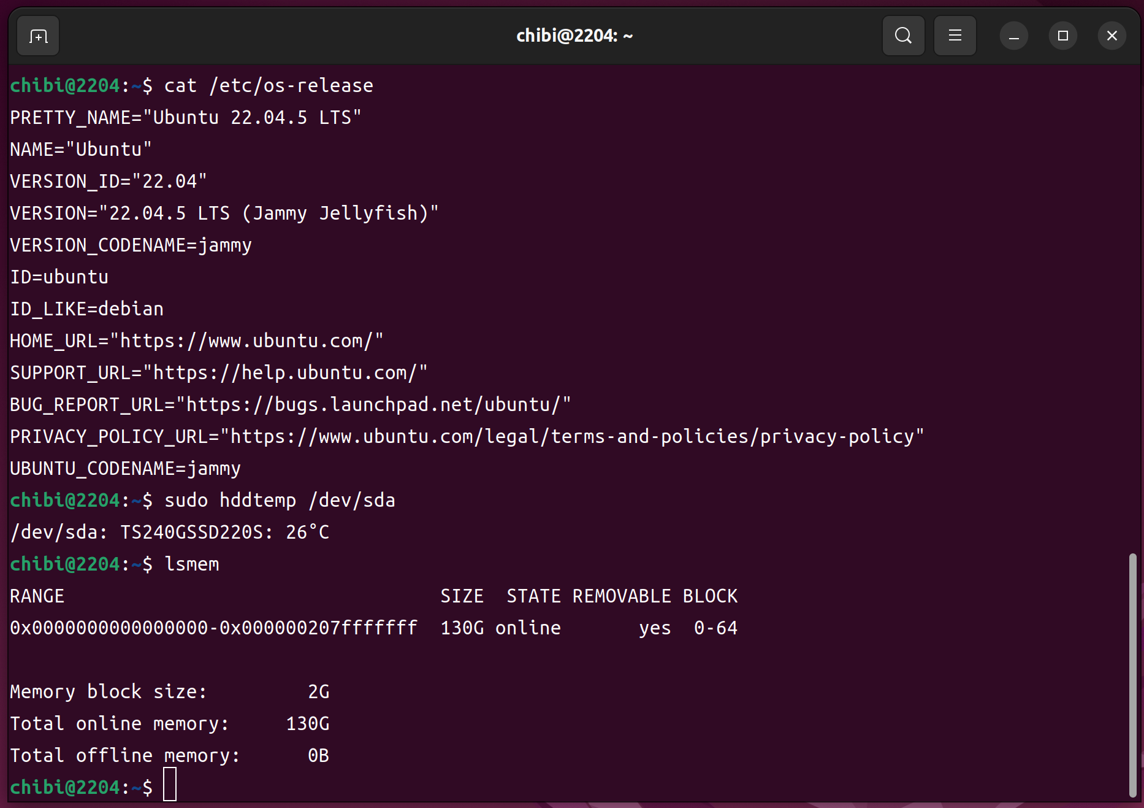Click the 'lsmem' command text
The width and height of the screenshot is (1144, 808).
click(192, 564)
